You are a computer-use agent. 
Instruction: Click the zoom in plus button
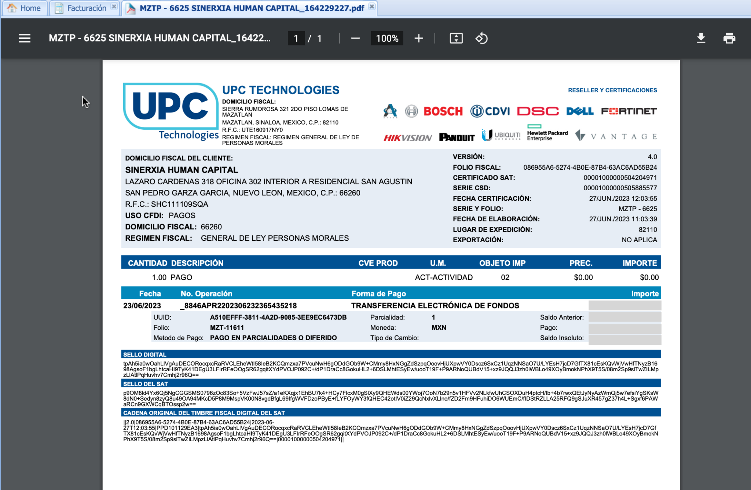[418, 38]
